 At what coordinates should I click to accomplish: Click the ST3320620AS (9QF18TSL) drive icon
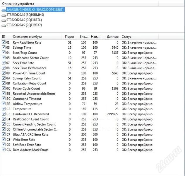pyautogui.click(x=4, y=21)
